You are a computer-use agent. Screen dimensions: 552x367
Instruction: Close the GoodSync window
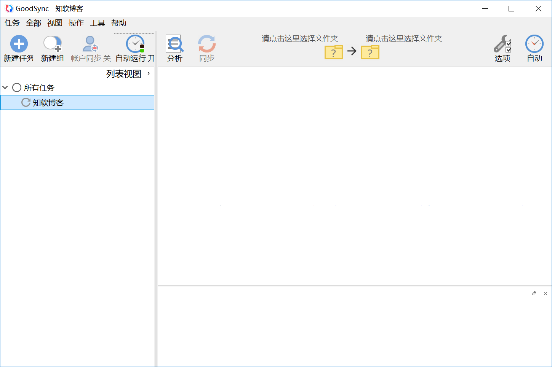point(538,8)
